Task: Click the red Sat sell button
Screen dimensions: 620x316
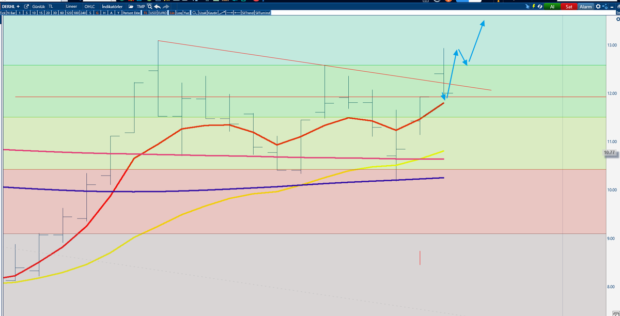Action: point(569,6)
